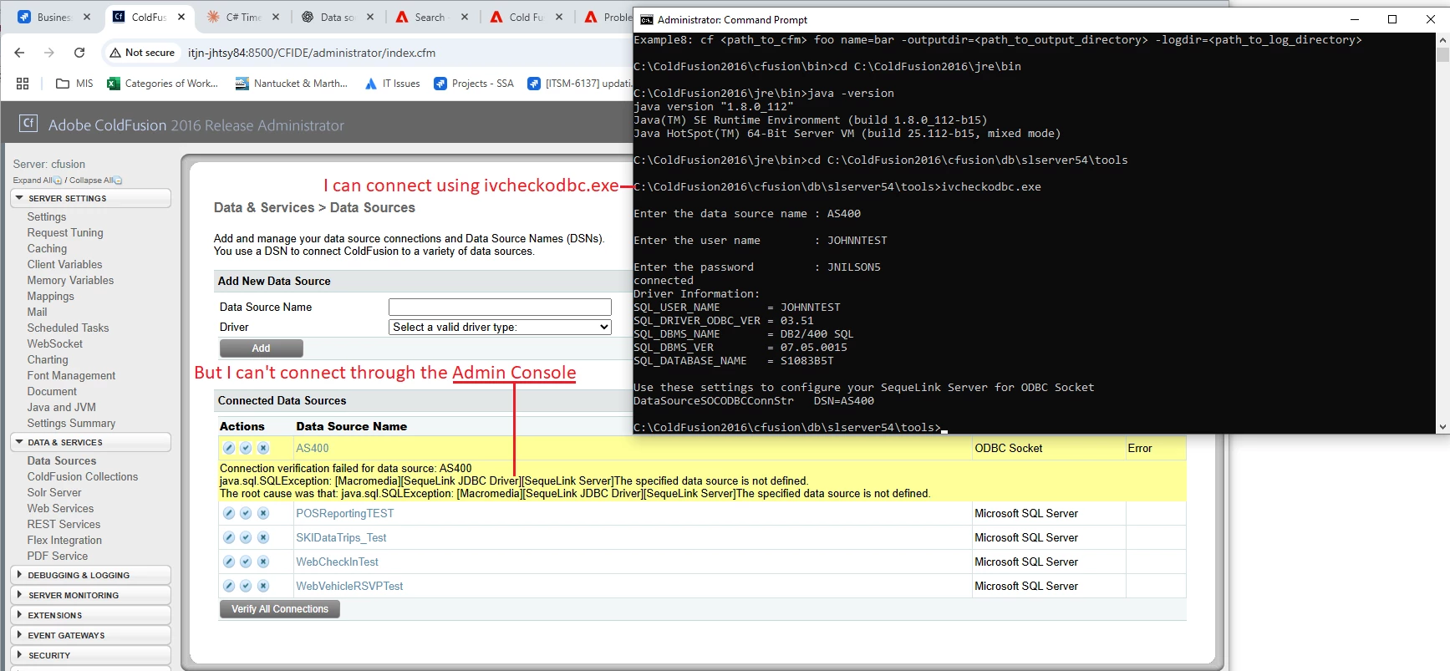This screenshot has width=1450, height=671.
Task: Delete the WebCheckInTest data source
Action: [263, 562]
